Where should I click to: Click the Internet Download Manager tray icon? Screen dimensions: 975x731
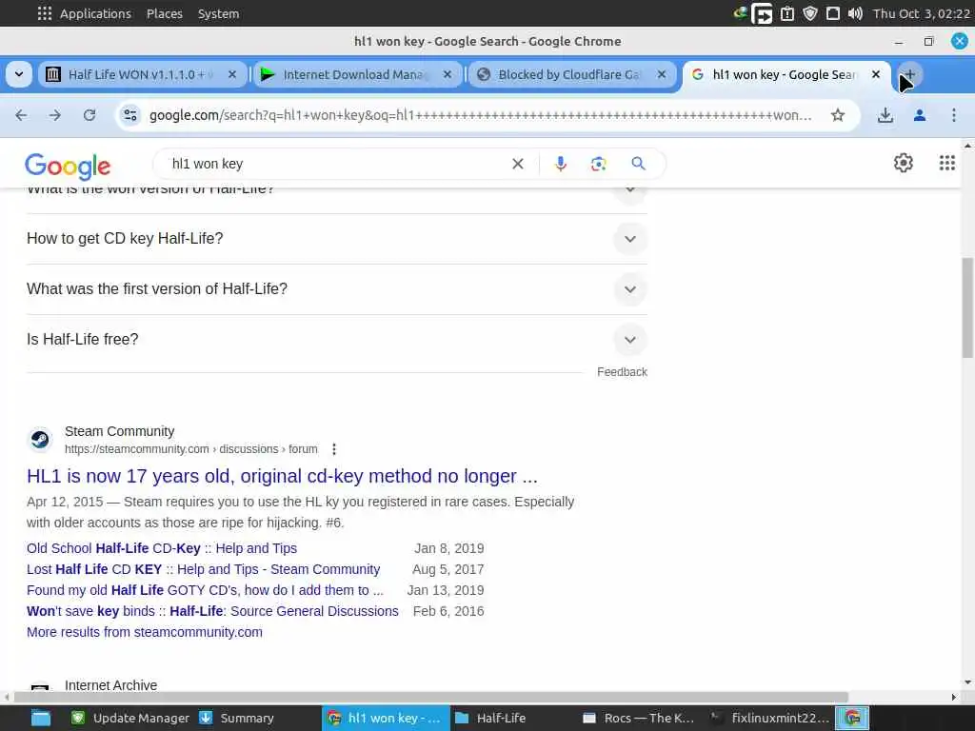739,12
